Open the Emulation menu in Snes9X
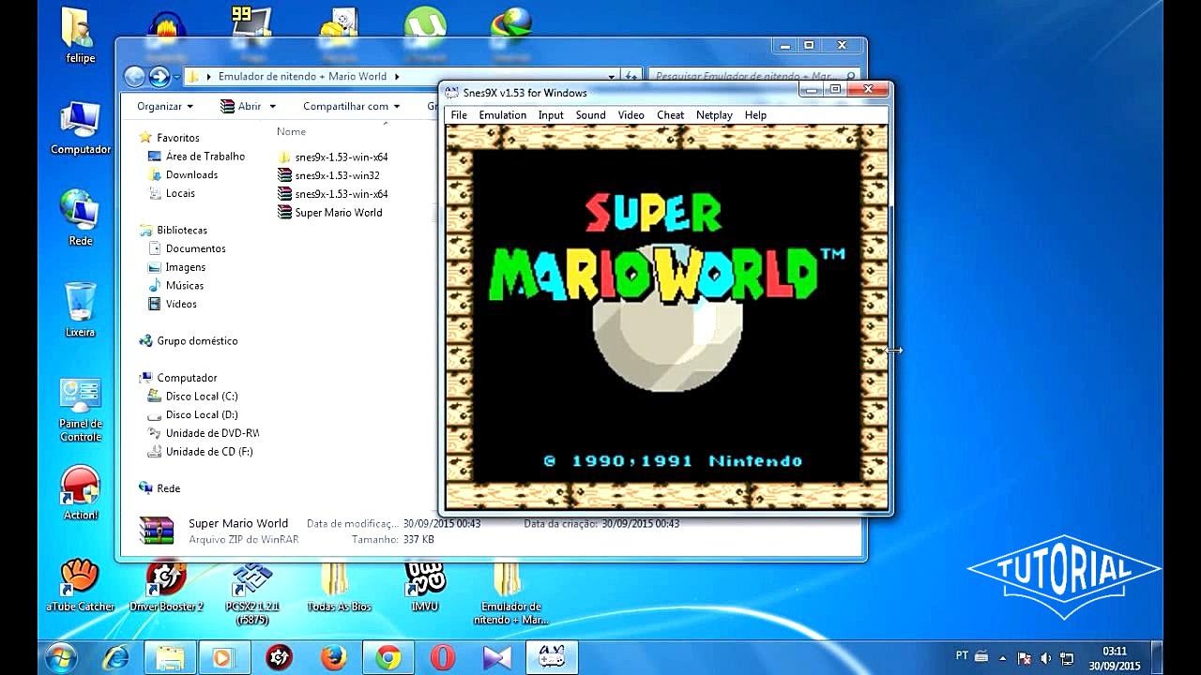The width and height of the screenshot is (1201, 675). pyautogui.click(x=502, y=115)
